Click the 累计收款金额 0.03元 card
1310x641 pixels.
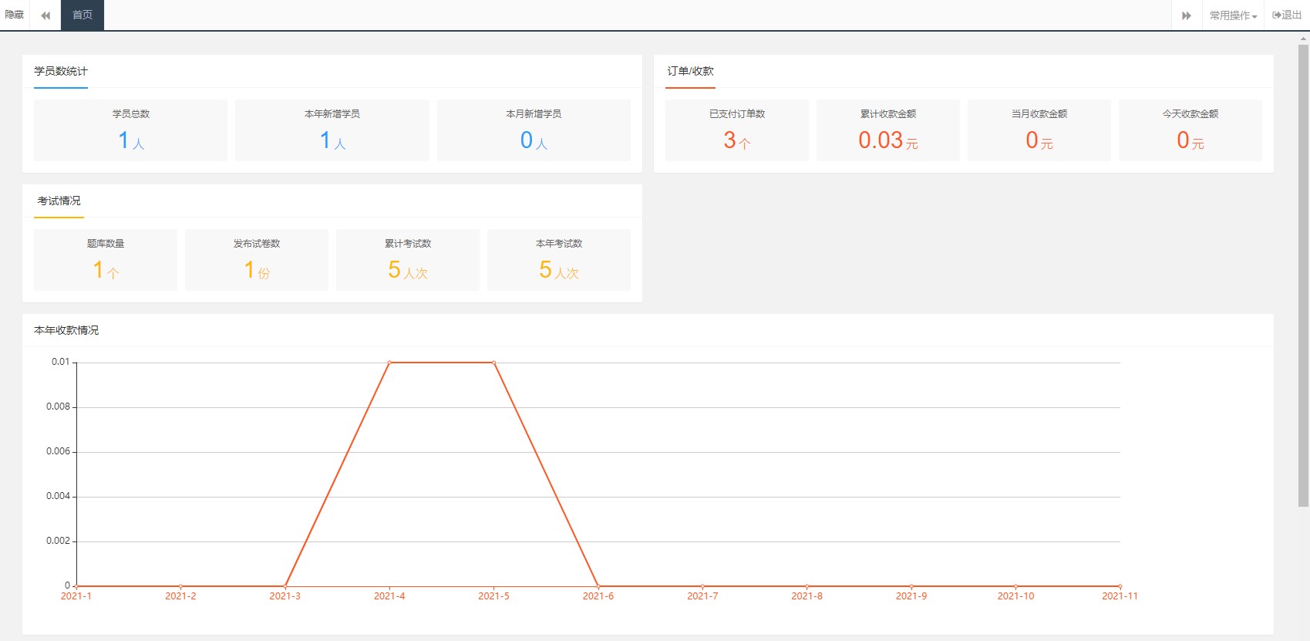887,130
